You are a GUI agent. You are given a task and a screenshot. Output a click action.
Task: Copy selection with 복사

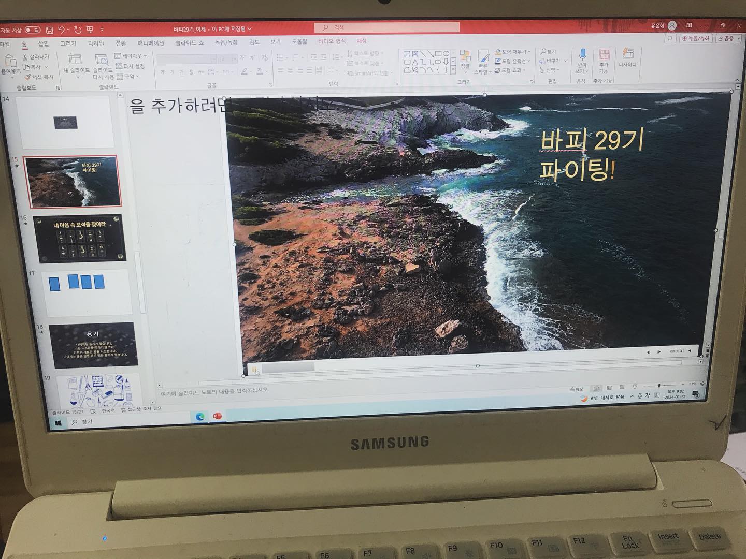click(32, 67)
